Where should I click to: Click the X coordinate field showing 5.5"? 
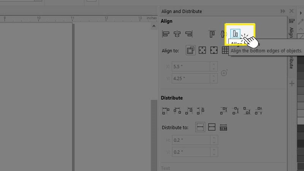click(191, 66)
